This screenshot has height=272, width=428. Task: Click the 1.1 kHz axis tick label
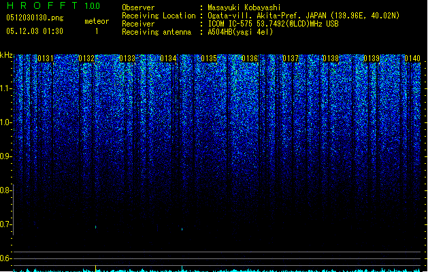click(5, 88)
